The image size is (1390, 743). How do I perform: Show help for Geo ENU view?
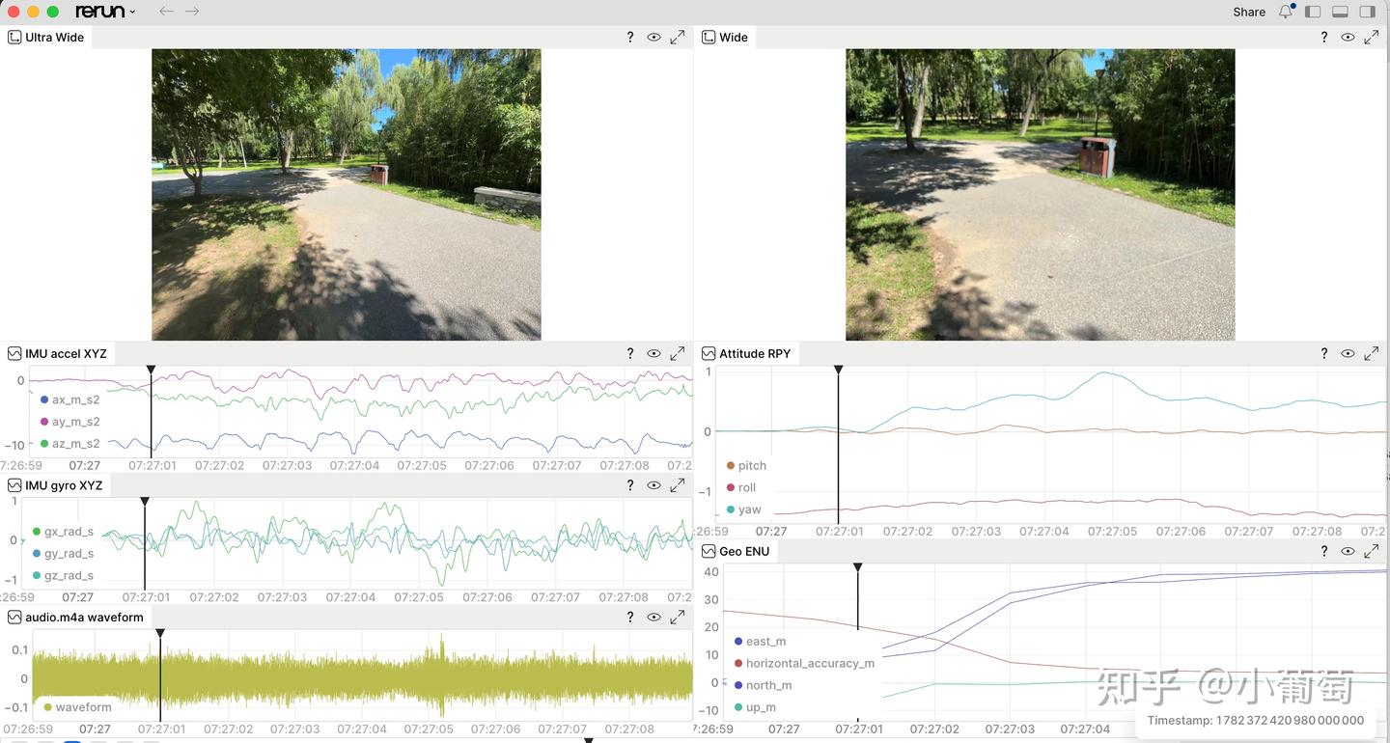[1324, 551]
